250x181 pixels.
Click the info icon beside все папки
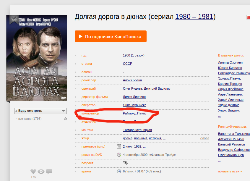point(65,119)
